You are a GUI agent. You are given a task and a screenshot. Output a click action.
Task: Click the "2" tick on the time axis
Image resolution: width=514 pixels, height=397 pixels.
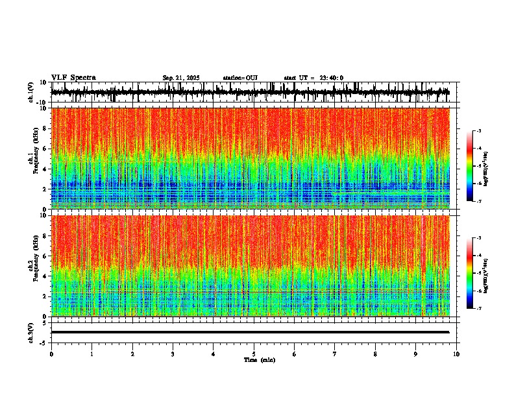[132, 354]
